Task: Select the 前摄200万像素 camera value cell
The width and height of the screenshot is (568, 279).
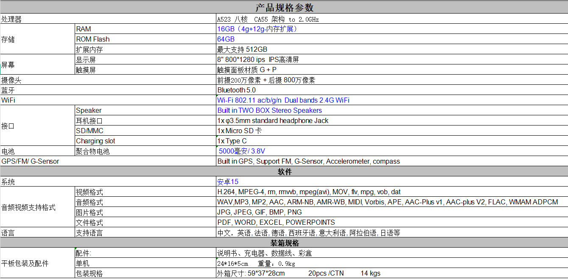Action: [392, 80]
